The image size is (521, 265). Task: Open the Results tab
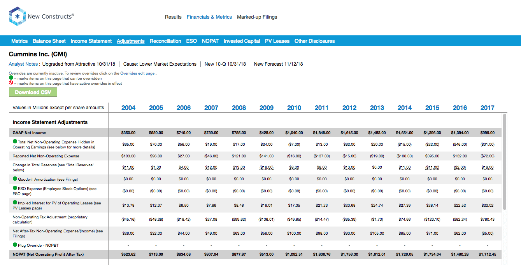[173, 17]
